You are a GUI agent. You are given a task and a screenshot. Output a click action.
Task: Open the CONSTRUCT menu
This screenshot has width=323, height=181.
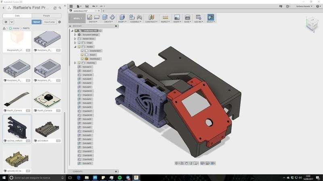[151, 22]
